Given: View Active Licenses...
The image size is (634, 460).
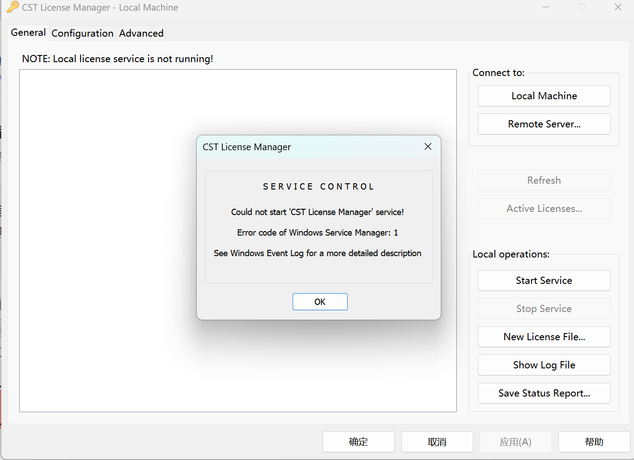Looking at the screenshot, I should (x=544, y=208).
